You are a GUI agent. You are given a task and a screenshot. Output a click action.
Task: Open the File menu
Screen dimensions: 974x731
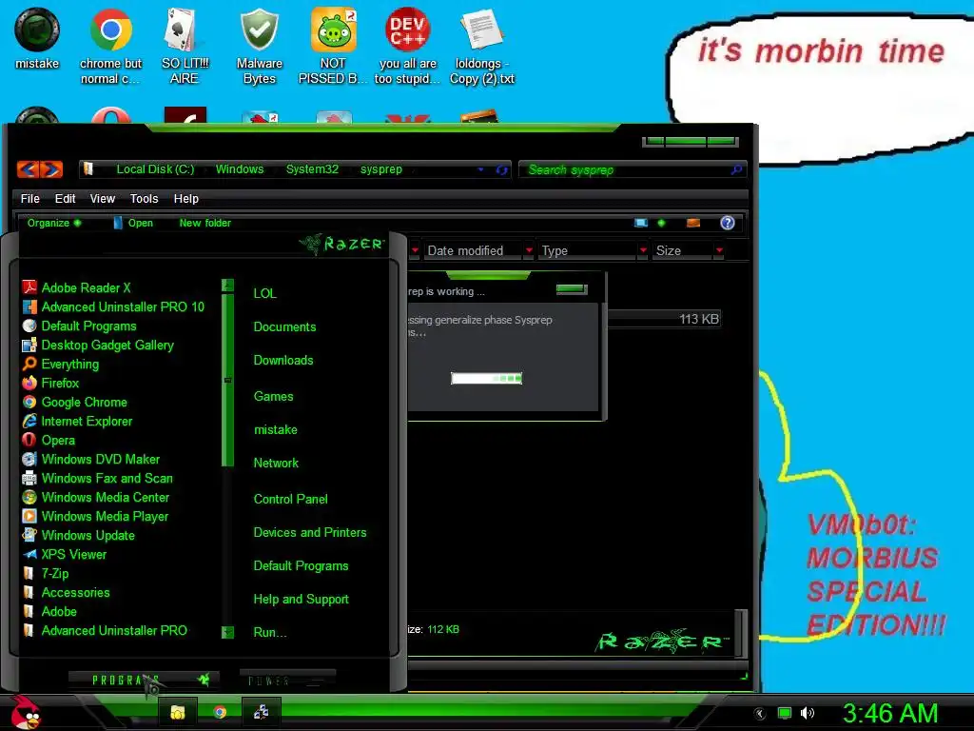29,198
